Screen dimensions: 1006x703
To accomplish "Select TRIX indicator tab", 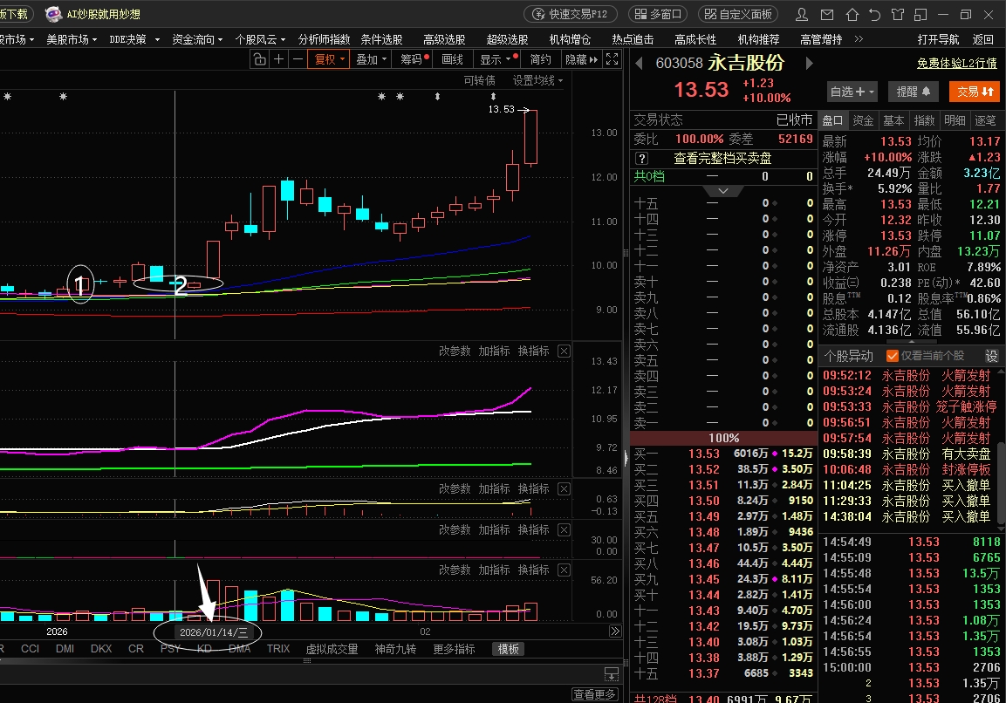I will 278,648.
